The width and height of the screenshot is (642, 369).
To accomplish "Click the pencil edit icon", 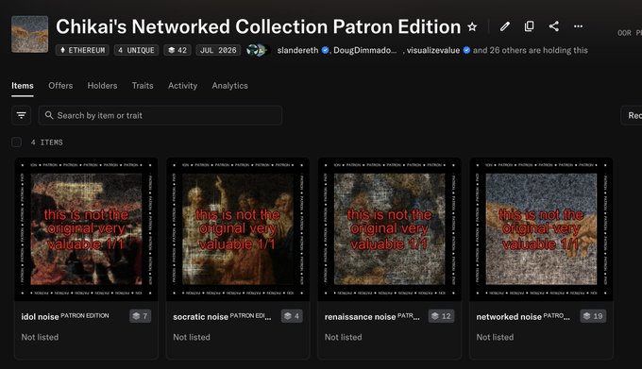I will coord(505,26).
